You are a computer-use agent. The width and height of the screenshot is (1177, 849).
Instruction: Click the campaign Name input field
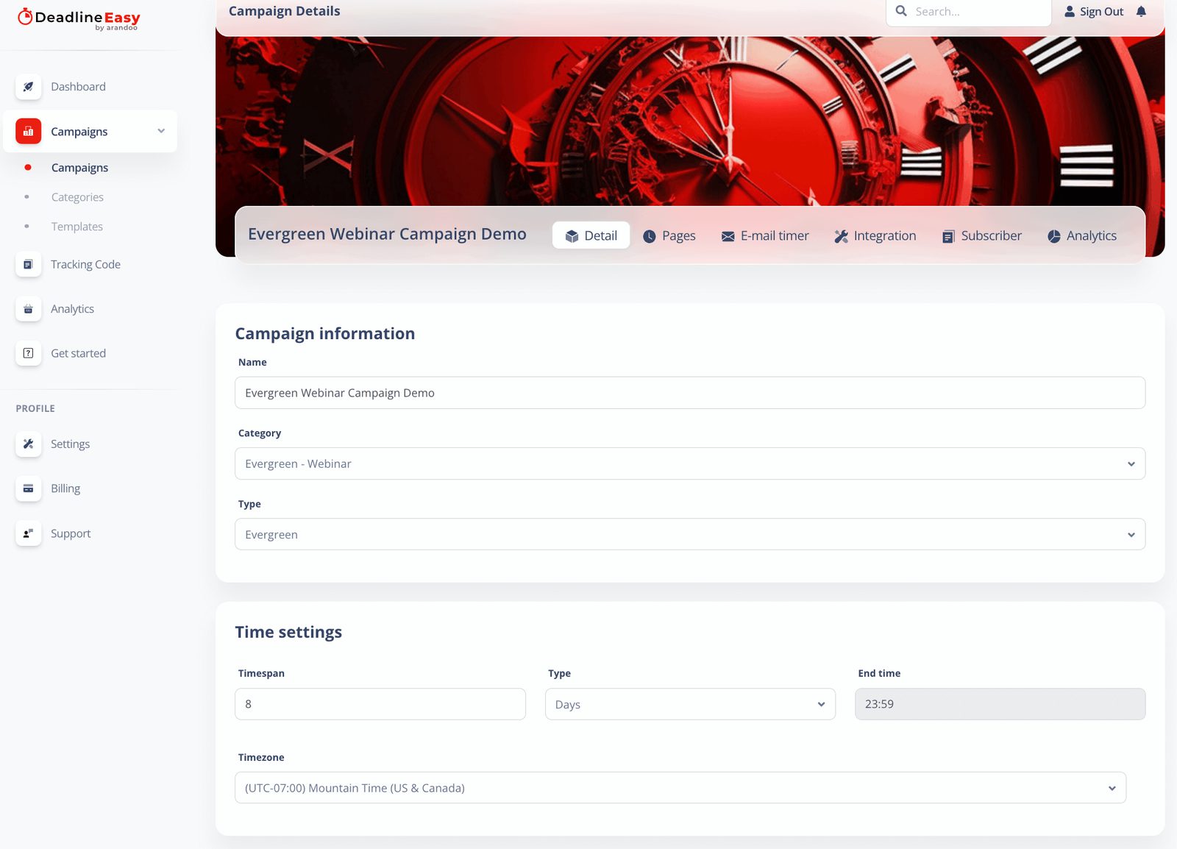pos(689,393)
